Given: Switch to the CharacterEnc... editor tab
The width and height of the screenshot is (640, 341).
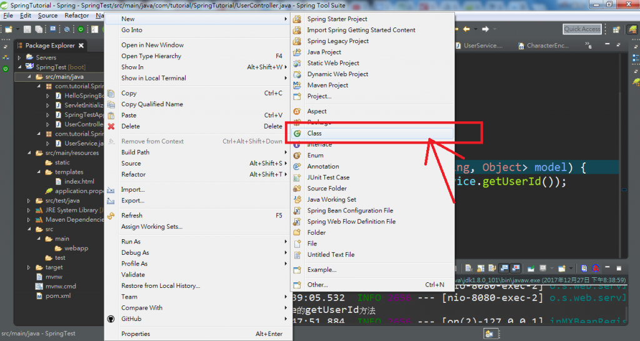Looking at the screenshot, I should pyautogui.click(x=543, y=46).
